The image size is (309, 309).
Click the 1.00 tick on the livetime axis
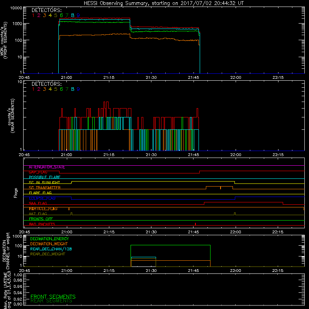point(18,275)
